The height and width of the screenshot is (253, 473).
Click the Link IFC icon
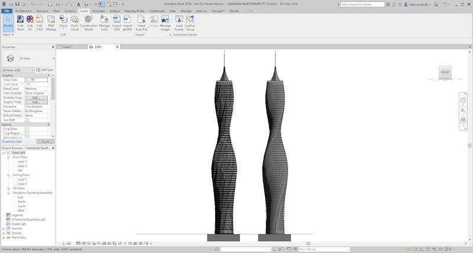click(30, 19)
